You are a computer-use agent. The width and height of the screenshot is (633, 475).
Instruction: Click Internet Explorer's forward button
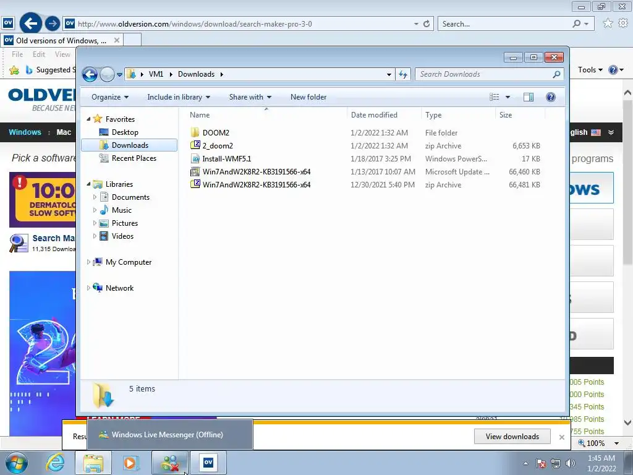pos(52,24)
